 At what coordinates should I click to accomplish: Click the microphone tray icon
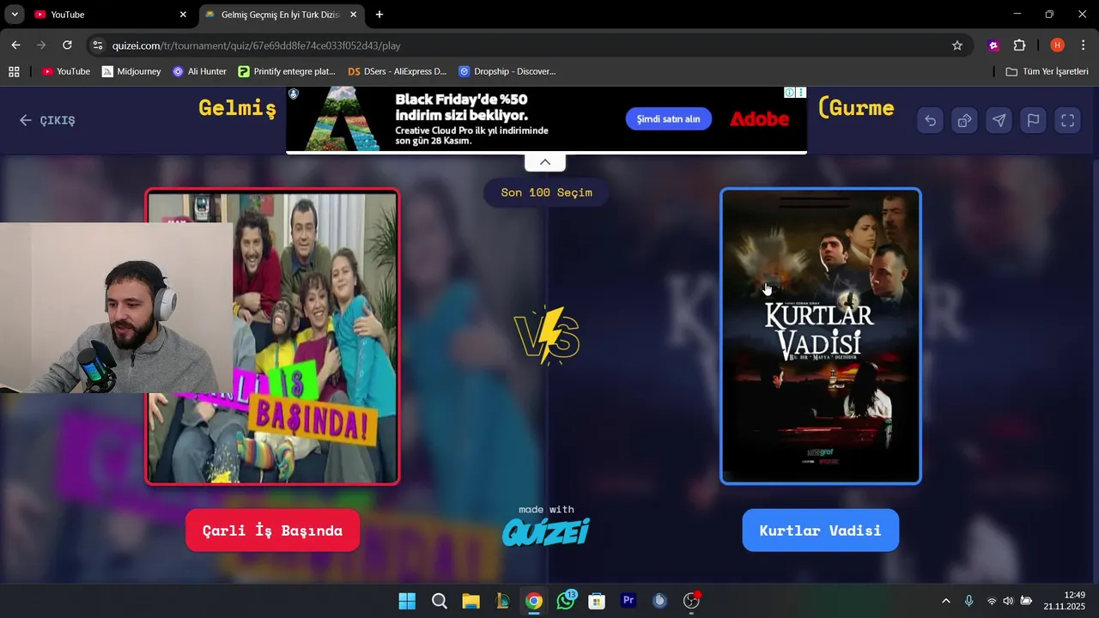click(968, 601)
